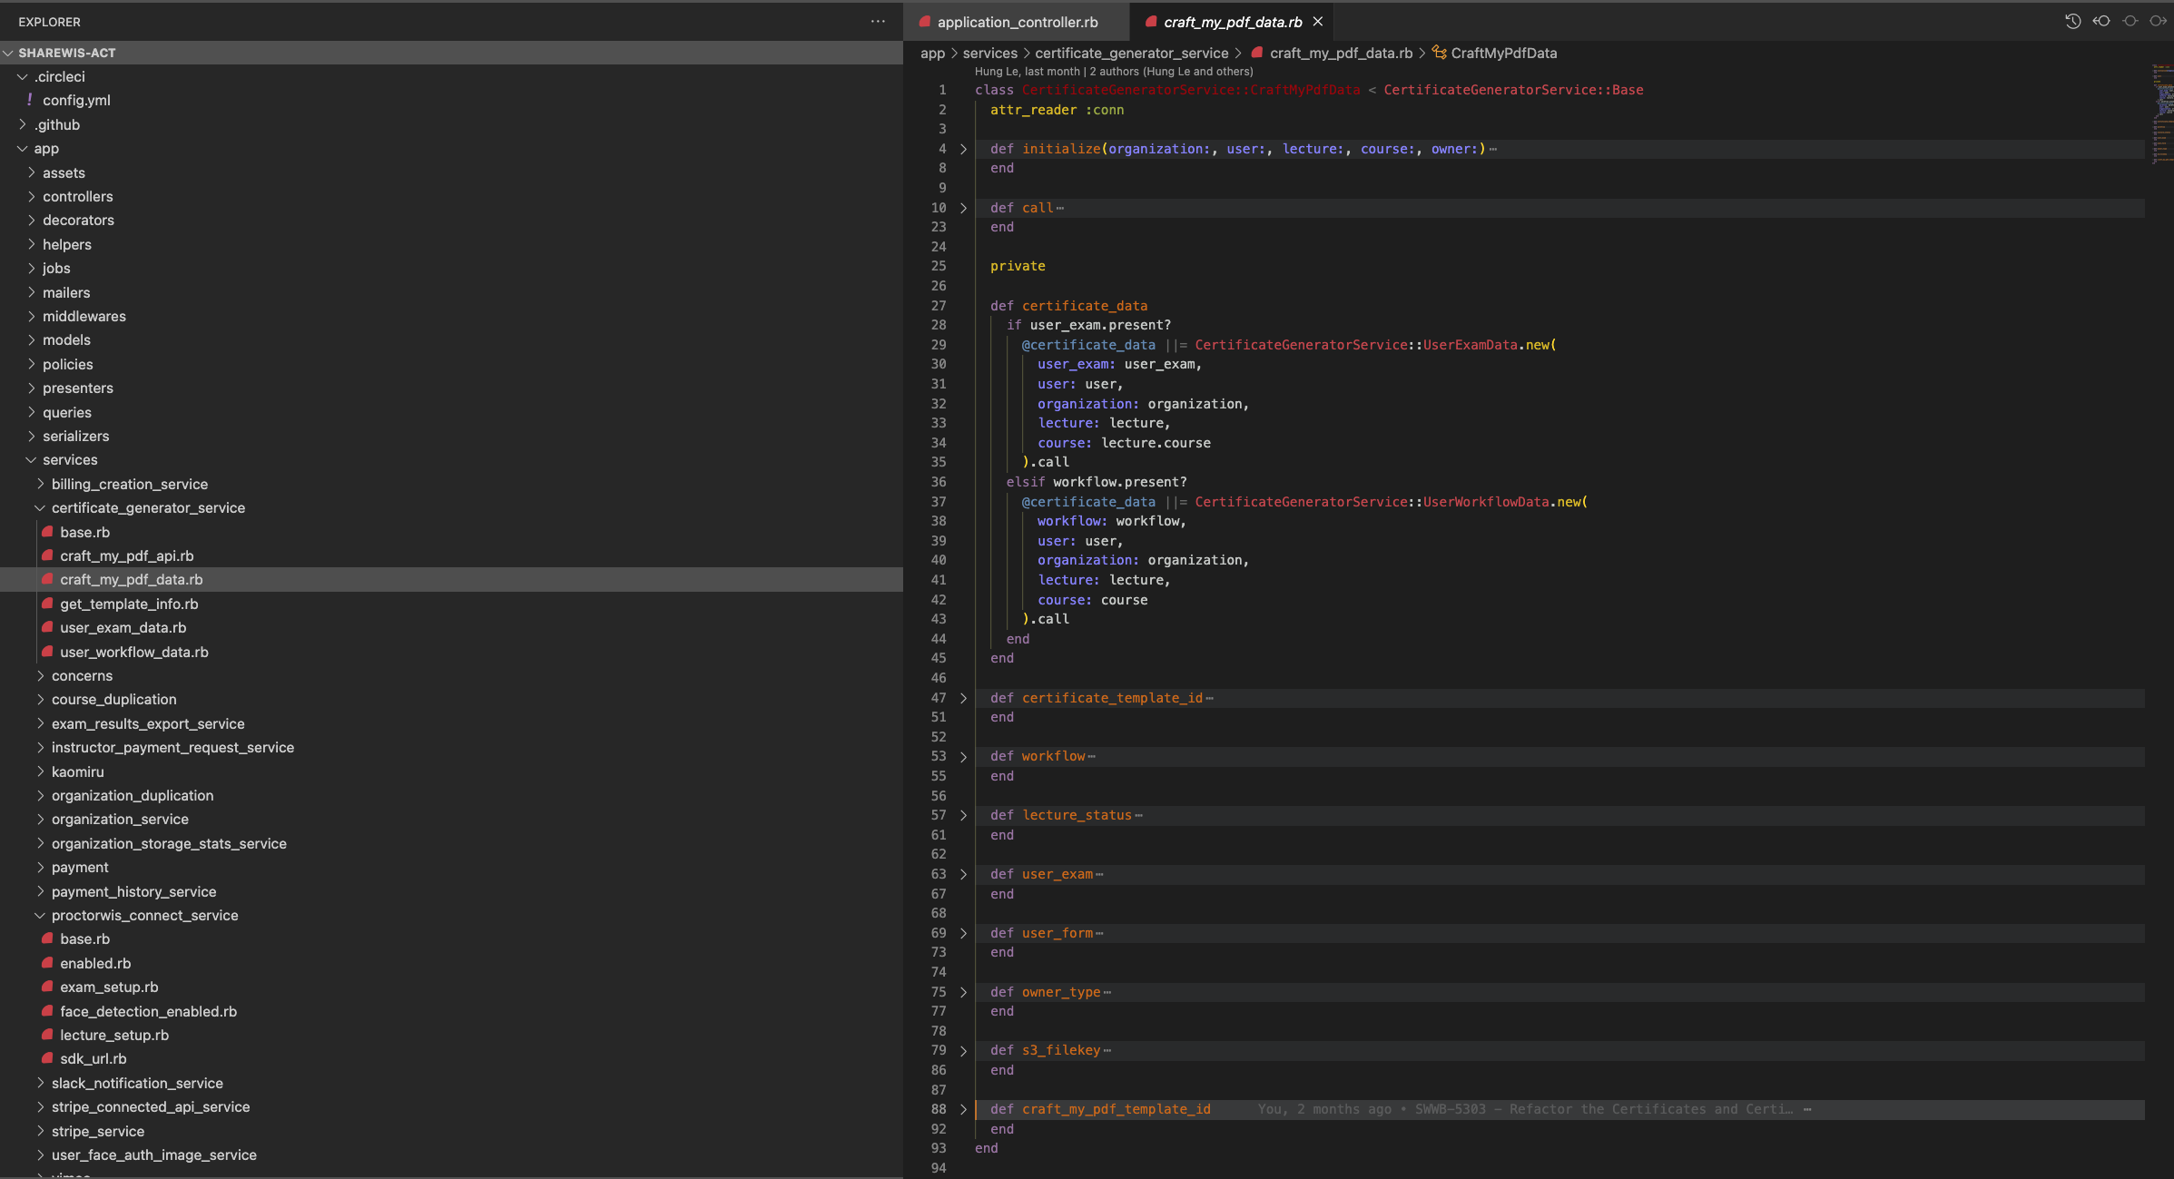The width and height of the screenshot is (2174, 1179).
Task: Expand the user_face_auth_image_service folder
Action: 451,1154
